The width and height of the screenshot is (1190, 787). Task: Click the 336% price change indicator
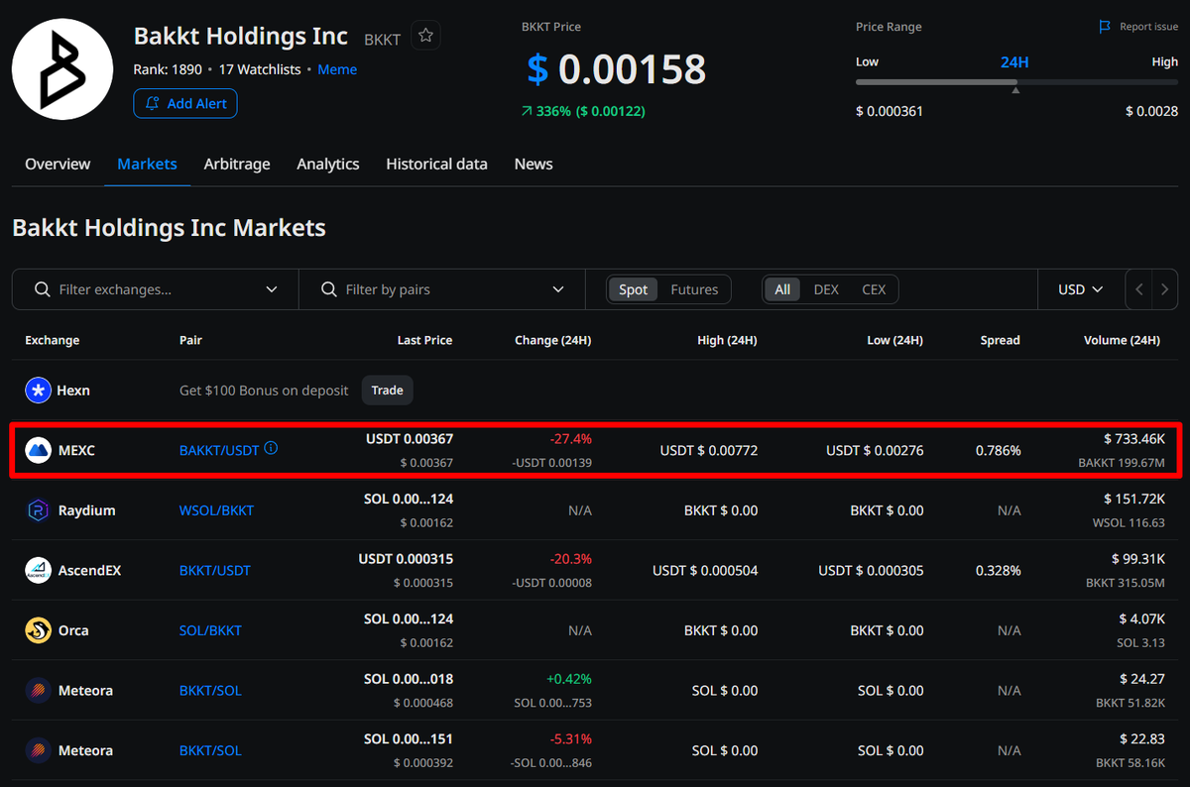tap(583, 111)
